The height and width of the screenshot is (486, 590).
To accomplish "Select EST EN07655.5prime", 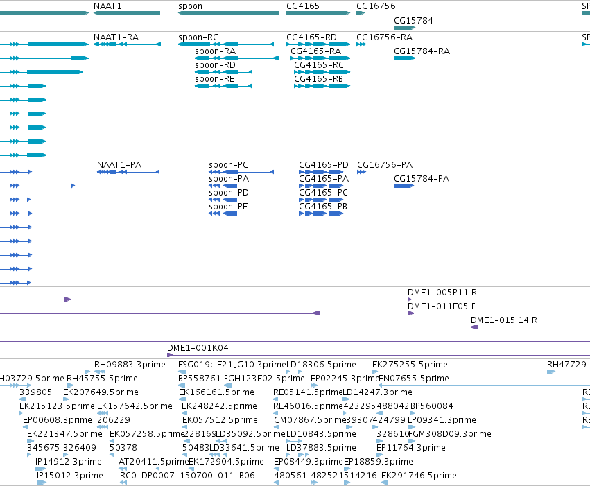I will [x=413, y=379].
